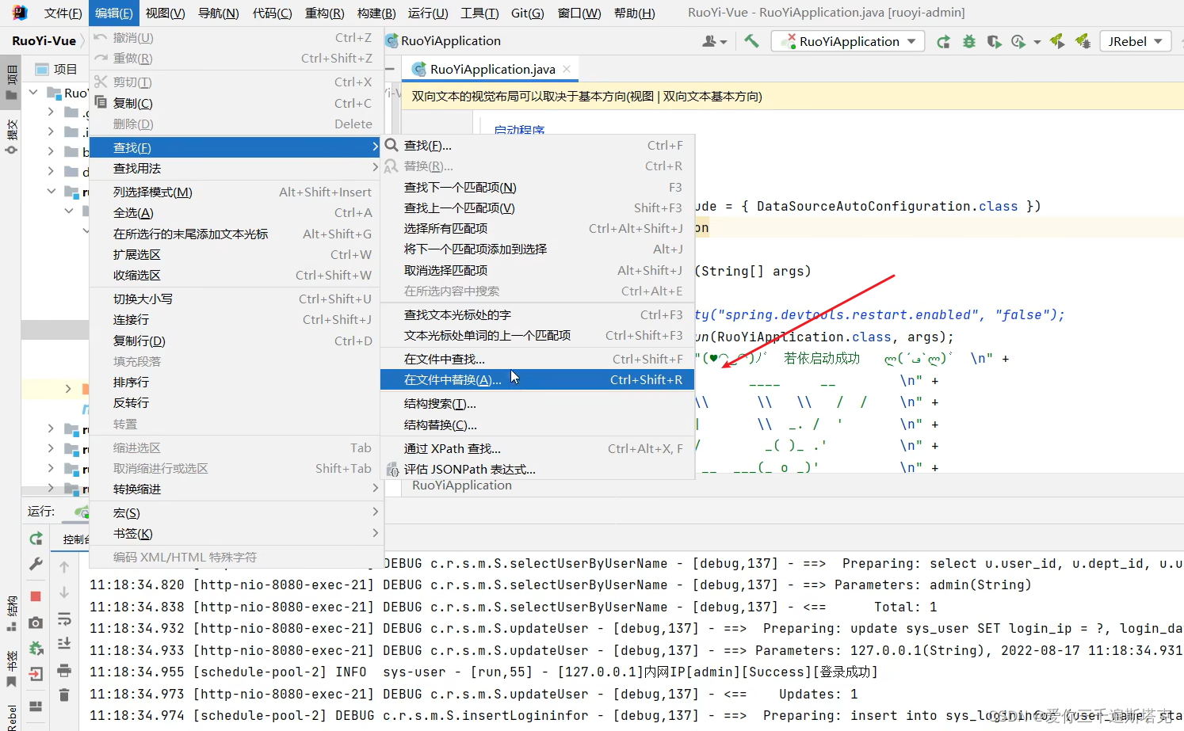Open the 结构 structure side tool window
1184x731 pixels.
click(11, 614)
